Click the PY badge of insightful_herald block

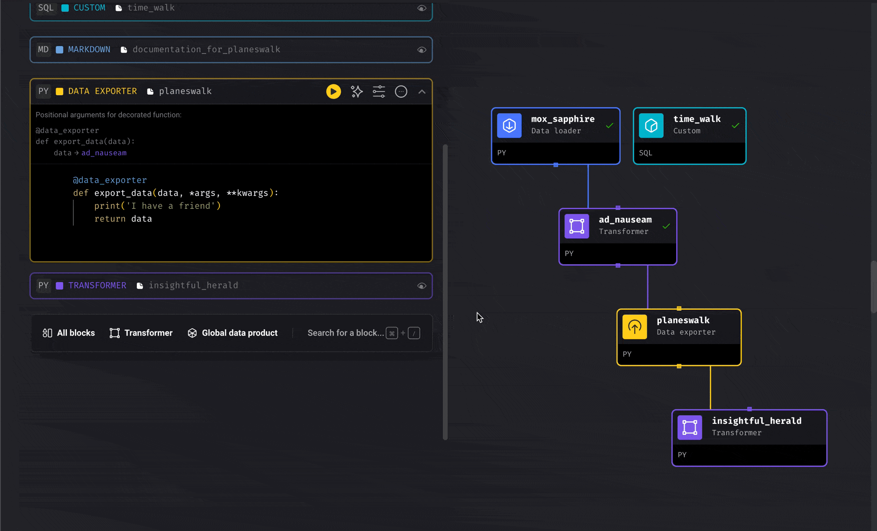pyautogui.click(x=43, y=286)
